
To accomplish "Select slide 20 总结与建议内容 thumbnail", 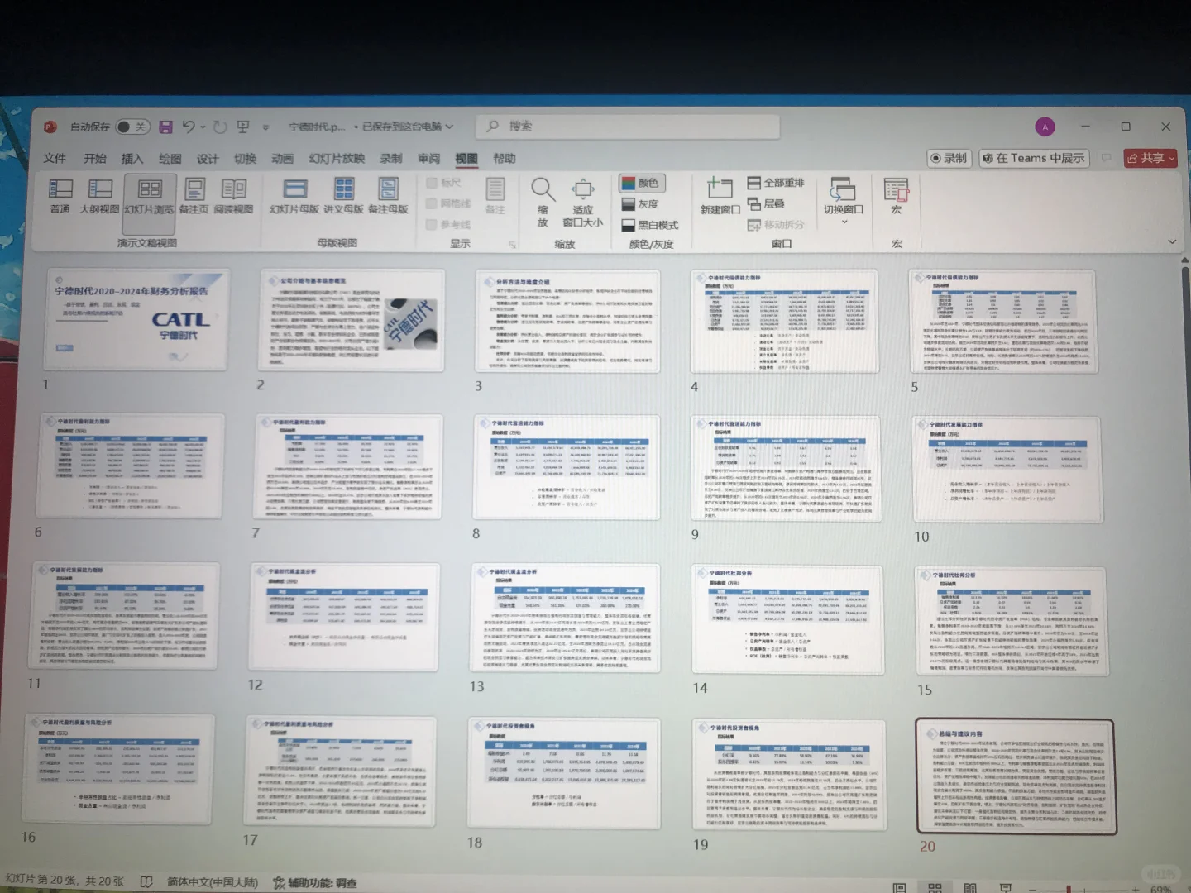I will pyautogui.click(x=1016, y=776).
